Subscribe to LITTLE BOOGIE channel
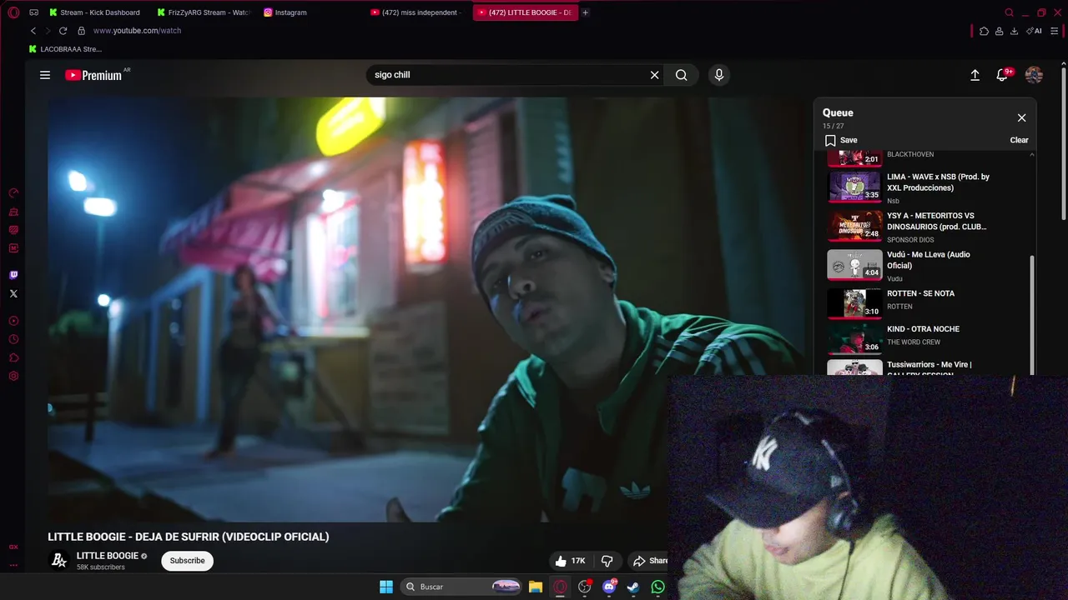Image resolution: width=1068 pixels, height=600 pixels. (x=187, y=561)
